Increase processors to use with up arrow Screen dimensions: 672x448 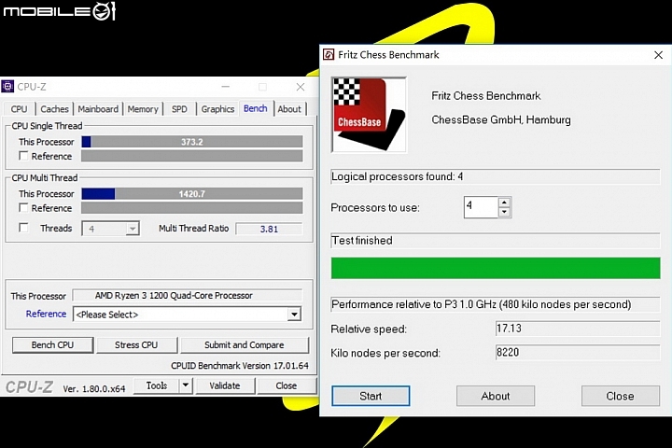[x=504, y=203]
